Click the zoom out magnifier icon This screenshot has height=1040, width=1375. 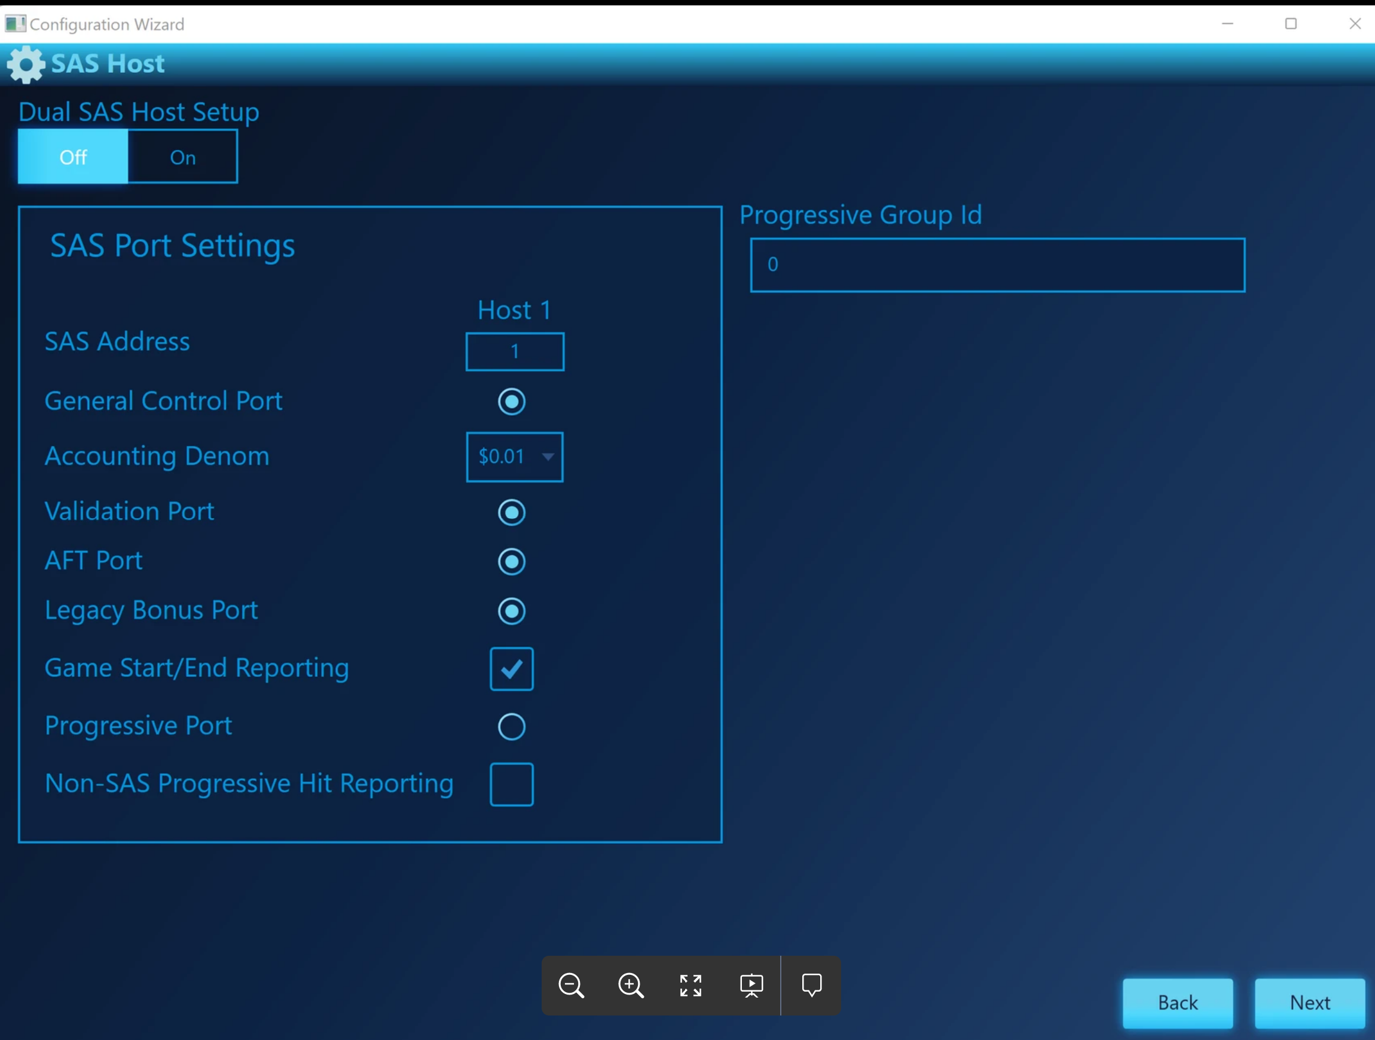[x=571, y=985]
